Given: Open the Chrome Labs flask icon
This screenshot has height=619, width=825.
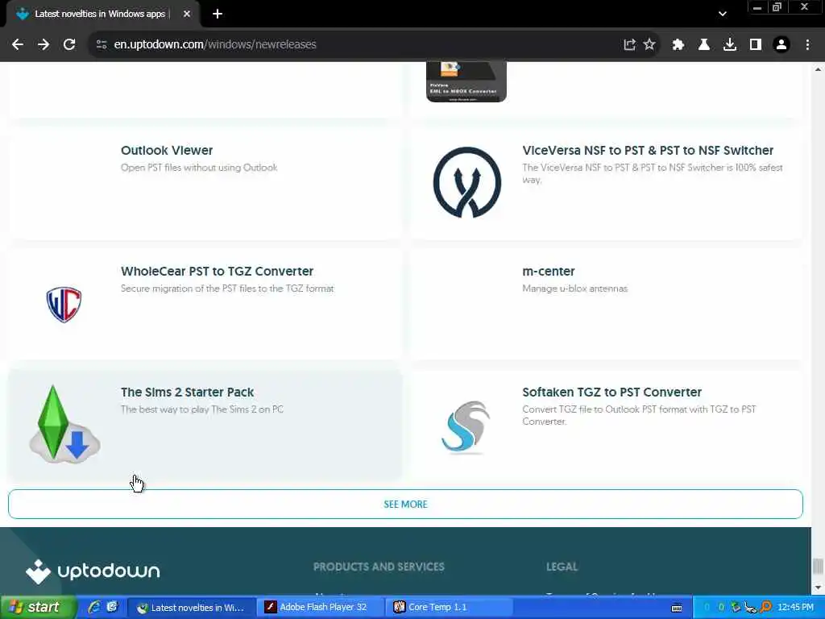Looking at the screenshot, I should click(x=703, y=45).
